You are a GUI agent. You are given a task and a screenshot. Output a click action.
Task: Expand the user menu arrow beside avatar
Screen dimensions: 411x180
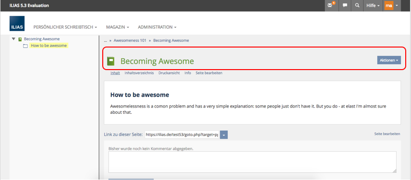tap(397, 5)
